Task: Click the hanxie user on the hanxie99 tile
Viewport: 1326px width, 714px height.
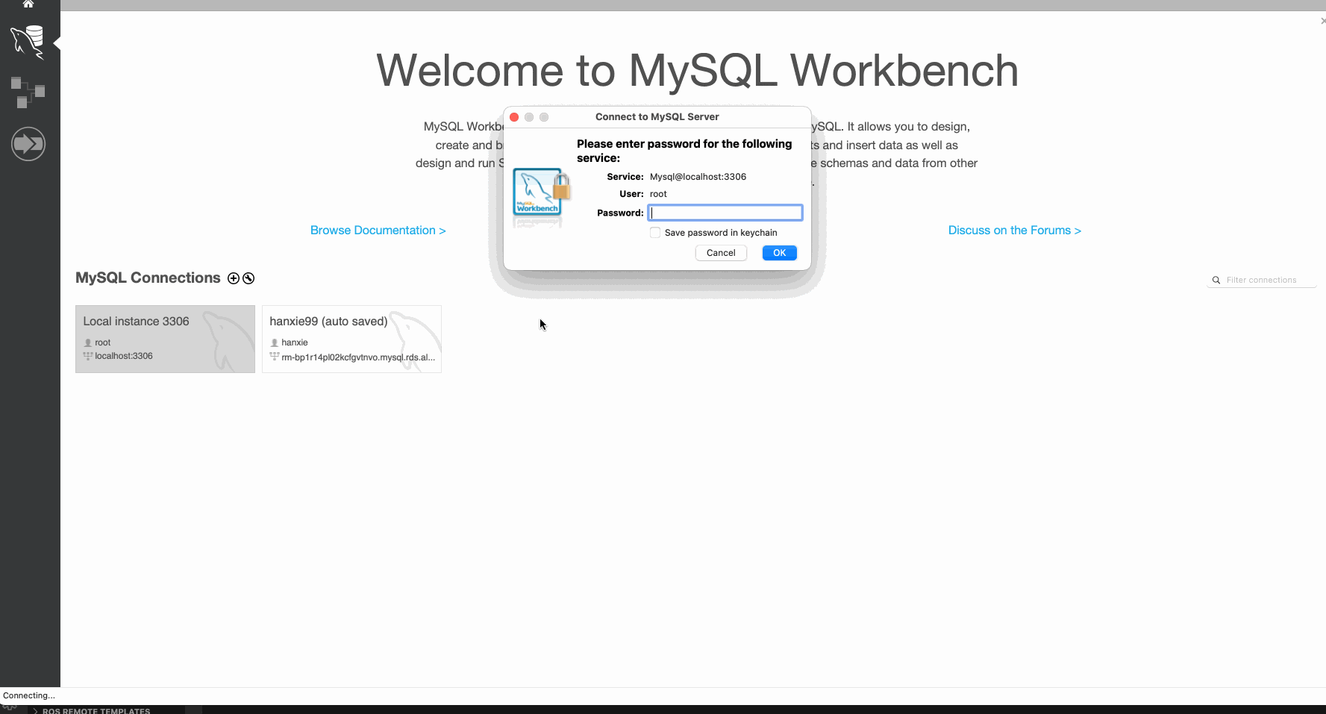Action: point(295,342)
